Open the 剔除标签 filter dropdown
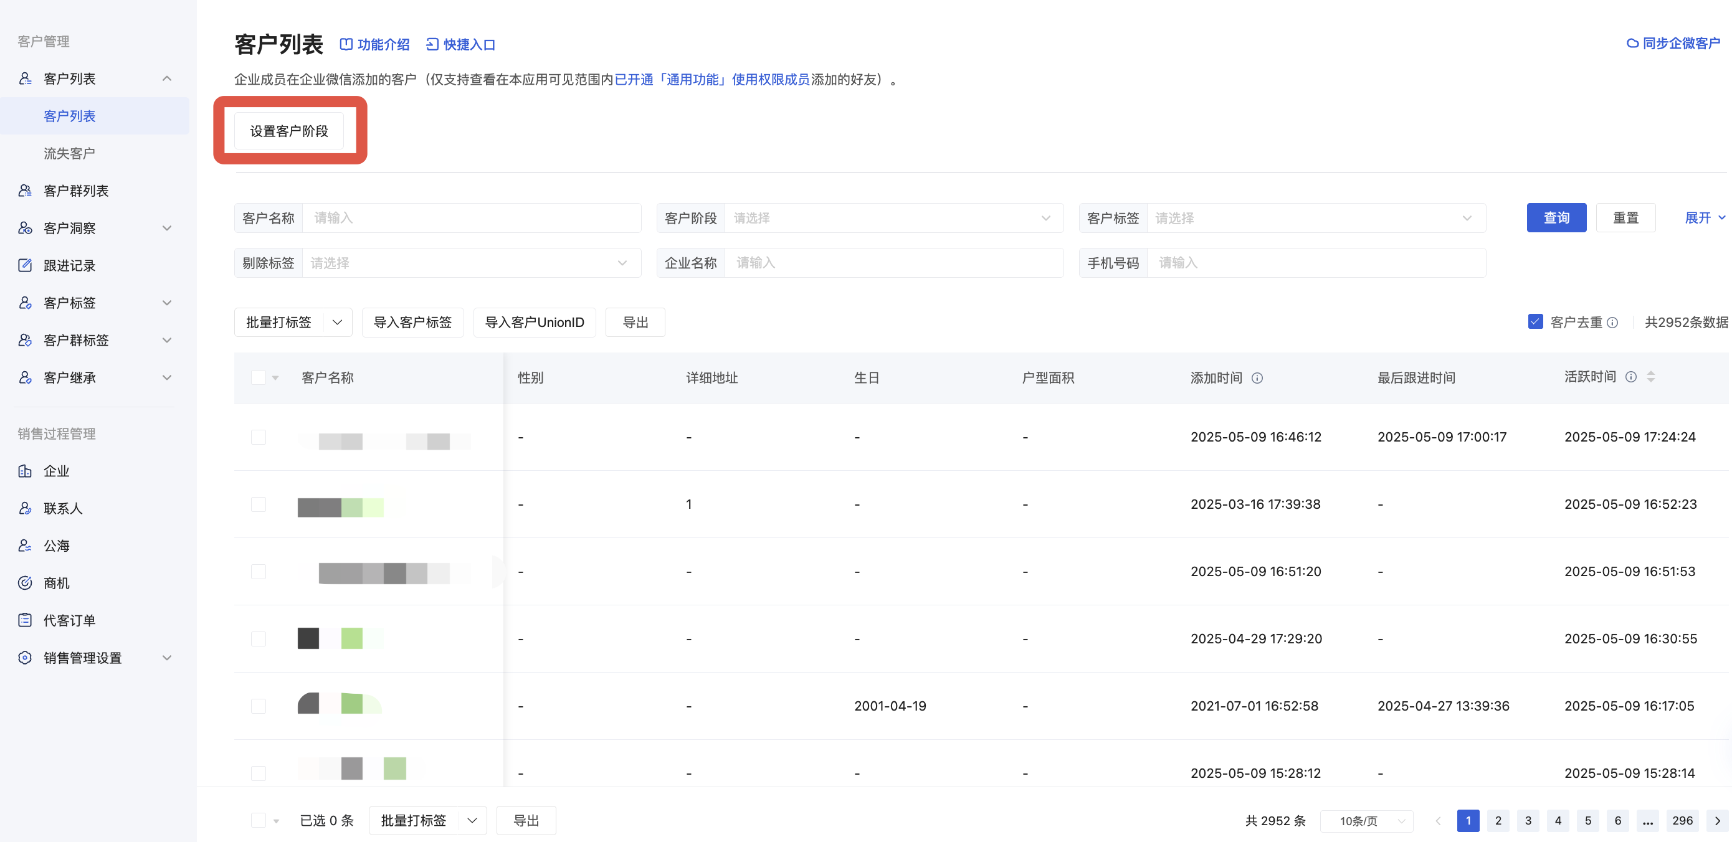The image size is (1732, 842). (x=472, y=263)
